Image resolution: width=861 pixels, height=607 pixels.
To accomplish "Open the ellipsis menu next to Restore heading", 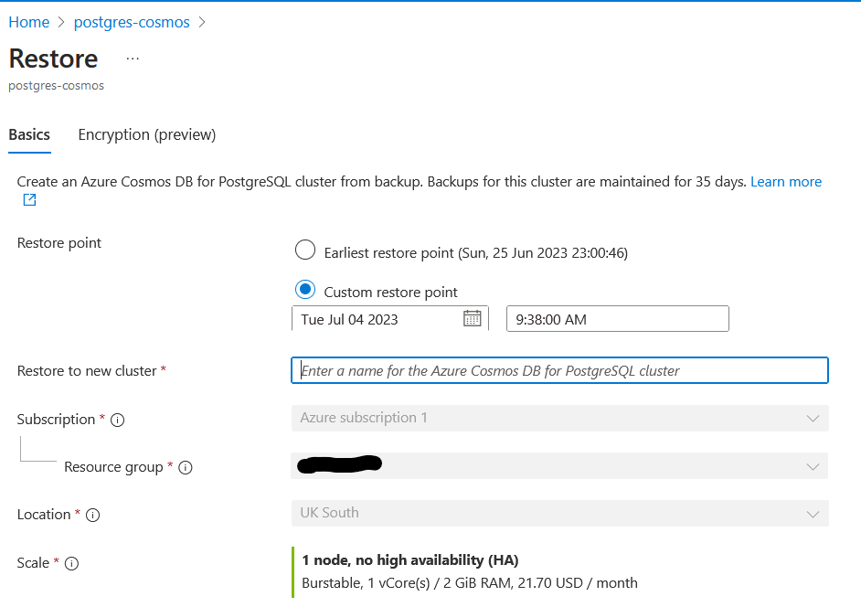I will [133, 57].
